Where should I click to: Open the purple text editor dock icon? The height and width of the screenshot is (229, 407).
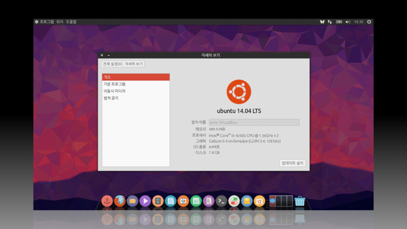coord(209,201)
